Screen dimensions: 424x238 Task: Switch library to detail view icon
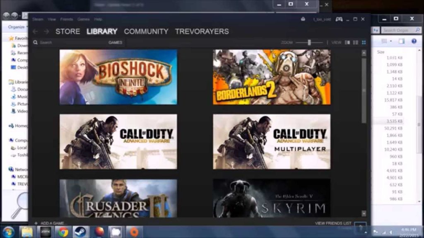[347, 43]
